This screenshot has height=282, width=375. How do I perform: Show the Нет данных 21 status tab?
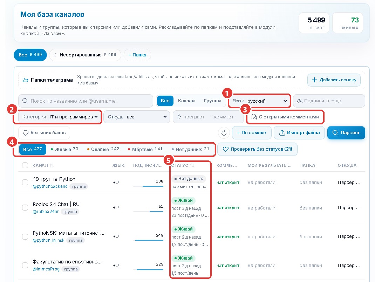[x=191, y=149]
